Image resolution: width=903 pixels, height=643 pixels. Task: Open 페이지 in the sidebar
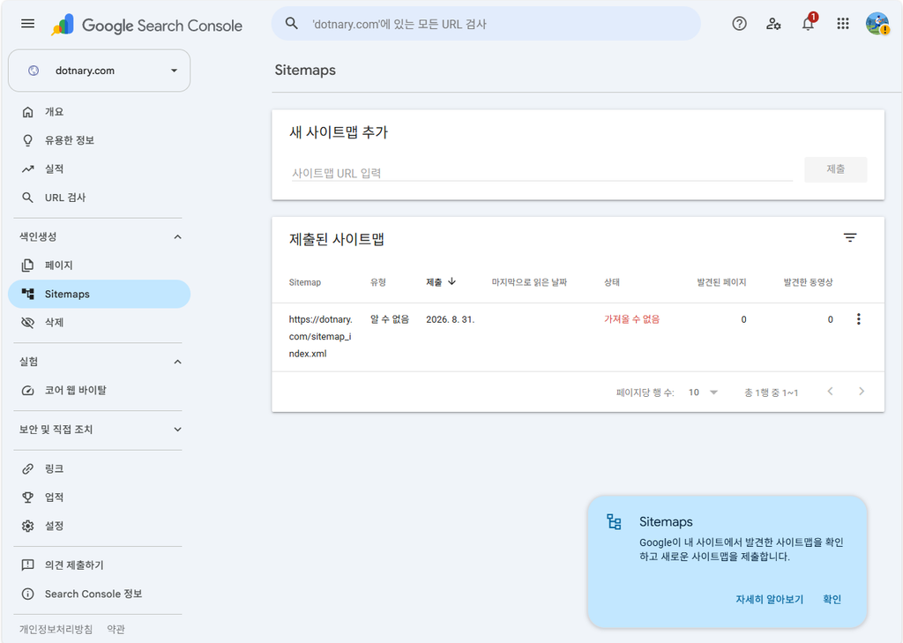click(x=99, y=265)
